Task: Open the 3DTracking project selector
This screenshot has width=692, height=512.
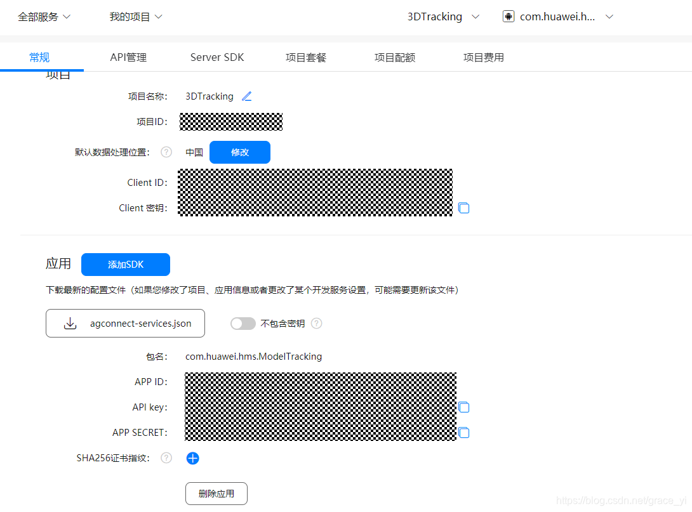Action: [x=443, y=16]
